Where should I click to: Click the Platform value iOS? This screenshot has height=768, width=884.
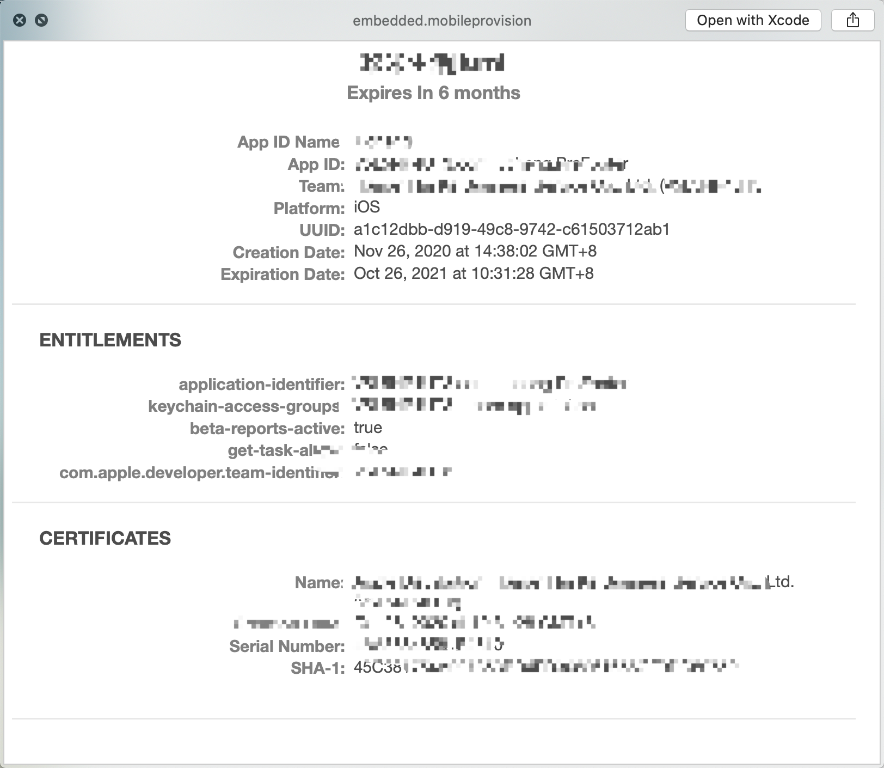pos(367,206)
